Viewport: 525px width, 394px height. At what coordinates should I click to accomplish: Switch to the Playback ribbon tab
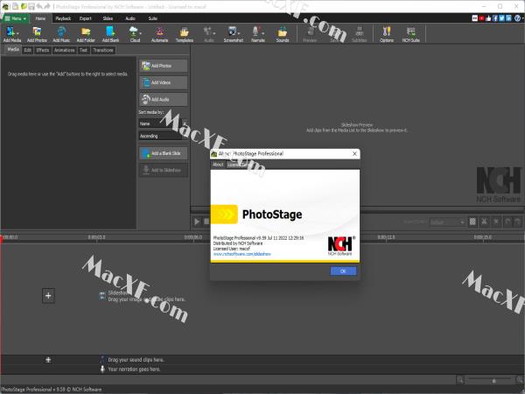(63, 18)
